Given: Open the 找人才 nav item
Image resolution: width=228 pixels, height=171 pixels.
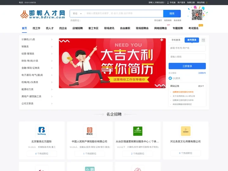Looking at the screenshot, I should (x=50, y=28).
